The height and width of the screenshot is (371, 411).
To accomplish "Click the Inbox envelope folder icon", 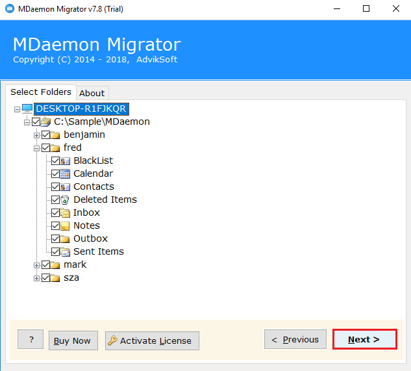I will coord(65,212).
